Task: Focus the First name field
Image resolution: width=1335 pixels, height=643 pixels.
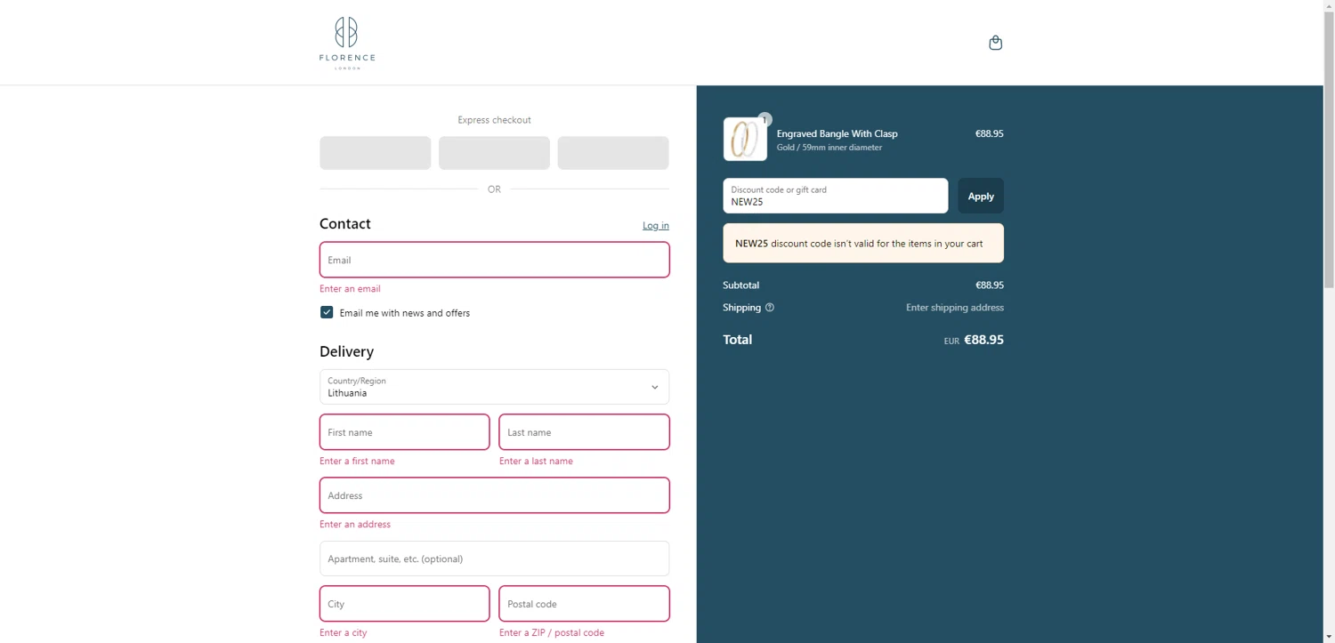Action: pyautogui.click(x=404, y=432)
